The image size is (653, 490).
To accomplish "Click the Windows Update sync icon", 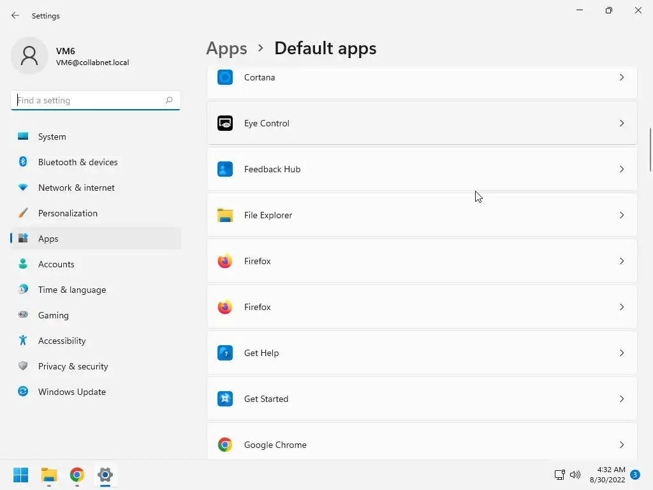I will click(23, 391).
